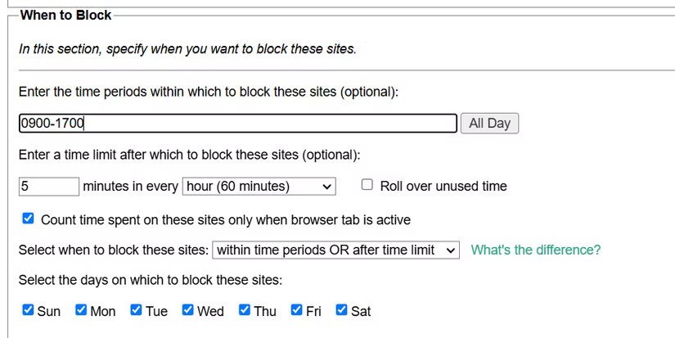Click the Enter the time periods label

click(x=208, y=92)
